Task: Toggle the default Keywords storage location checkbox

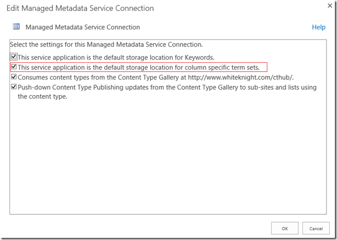Action: point(14,56)
